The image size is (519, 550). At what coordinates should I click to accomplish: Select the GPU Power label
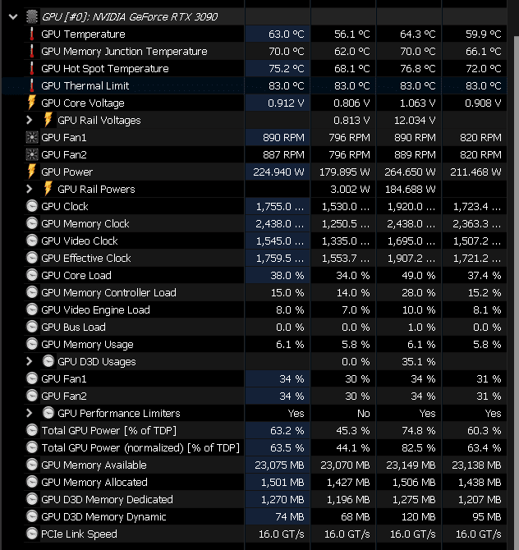click(67, 172)
